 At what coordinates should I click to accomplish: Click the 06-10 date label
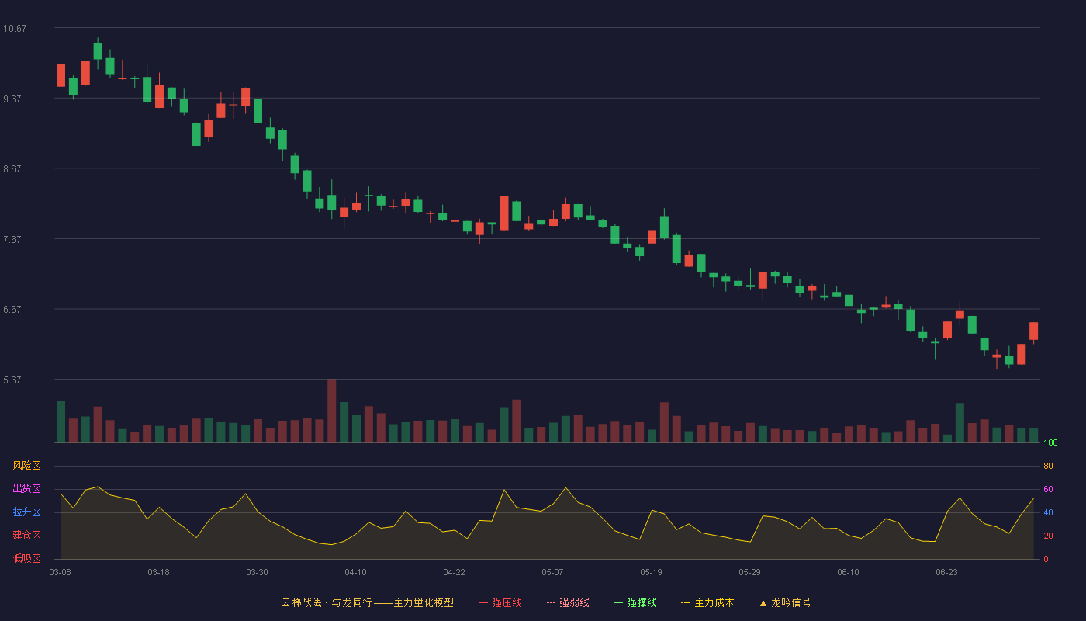848,572
